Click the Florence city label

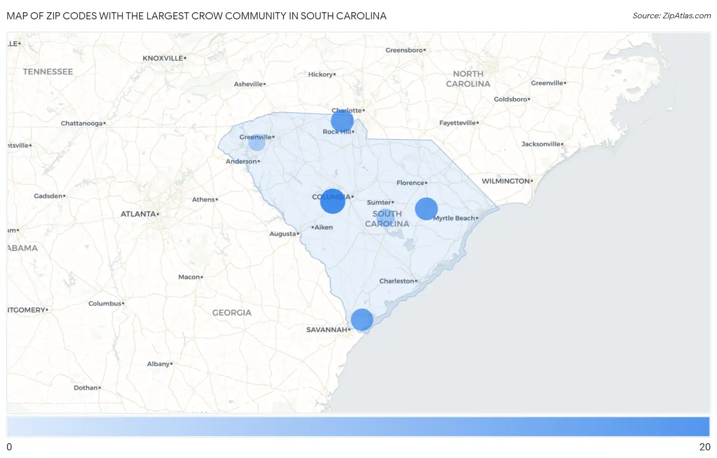(411, 183)
